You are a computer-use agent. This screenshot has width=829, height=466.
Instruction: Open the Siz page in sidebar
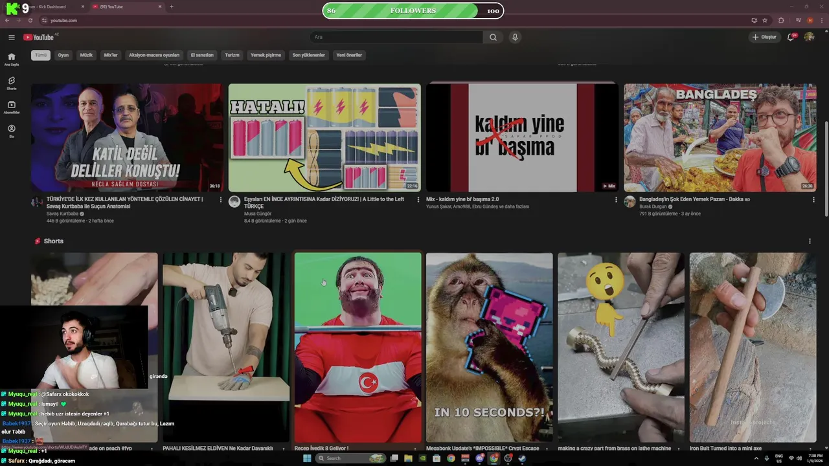tap(11, 131)
